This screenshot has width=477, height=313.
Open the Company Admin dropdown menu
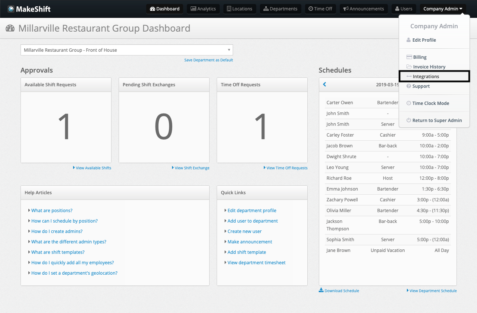[443, 9]
